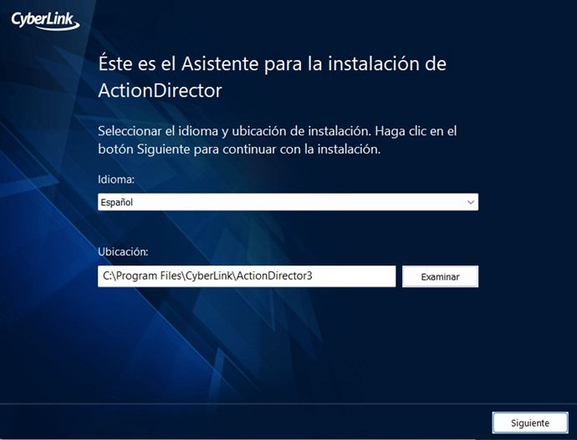The height and width of the screenshot is (440, 577).
Task: Open the Idioma language dropdown
Action: point(288,202)
